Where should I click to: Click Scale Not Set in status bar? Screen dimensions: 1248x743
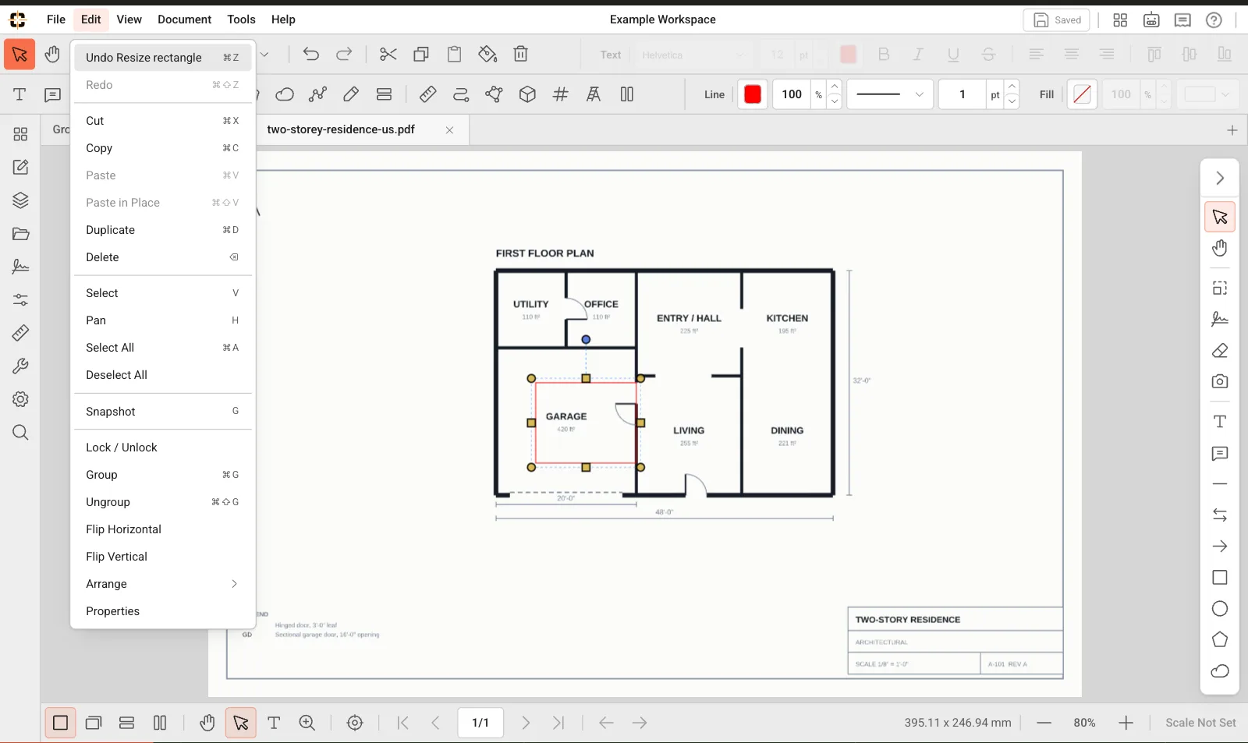(1200, 723)
